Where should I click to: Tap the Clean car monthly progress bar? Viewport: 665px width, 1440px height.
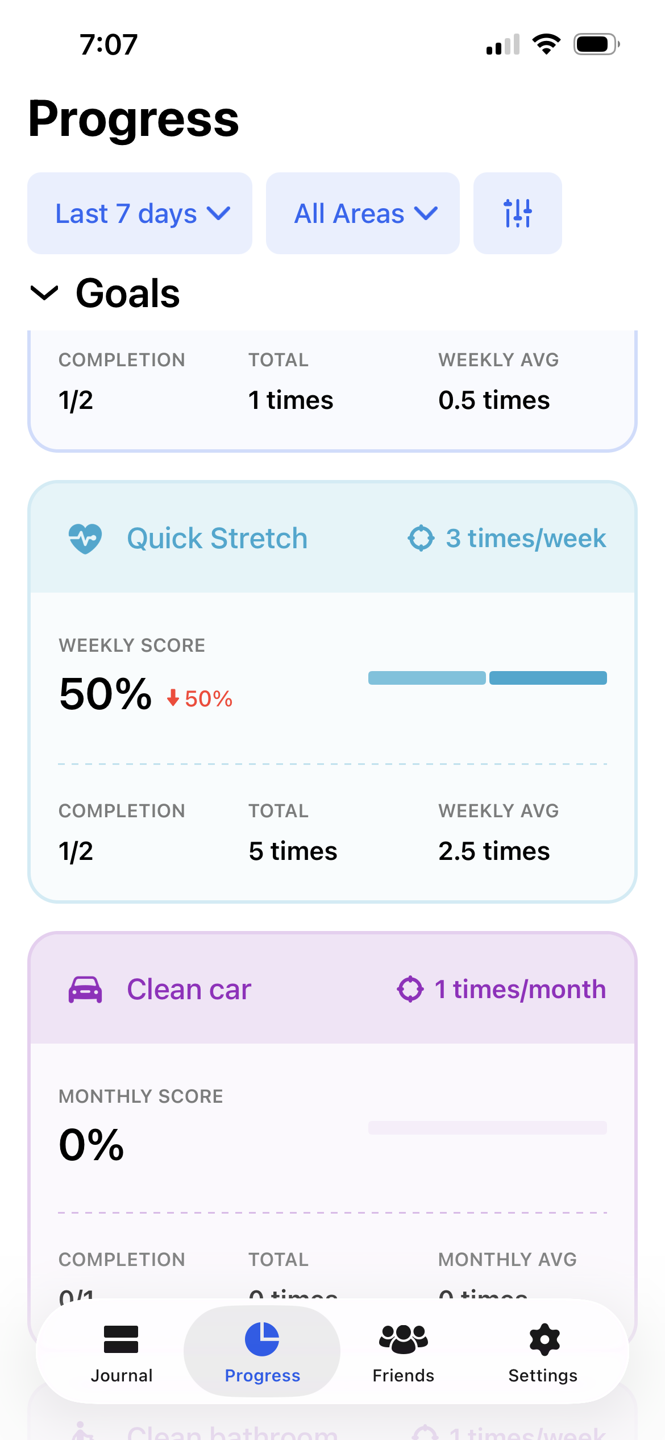click(x=488, y=1128)
